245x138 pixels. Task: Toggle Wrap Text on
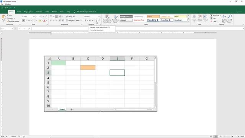click(x=70, y=16)
